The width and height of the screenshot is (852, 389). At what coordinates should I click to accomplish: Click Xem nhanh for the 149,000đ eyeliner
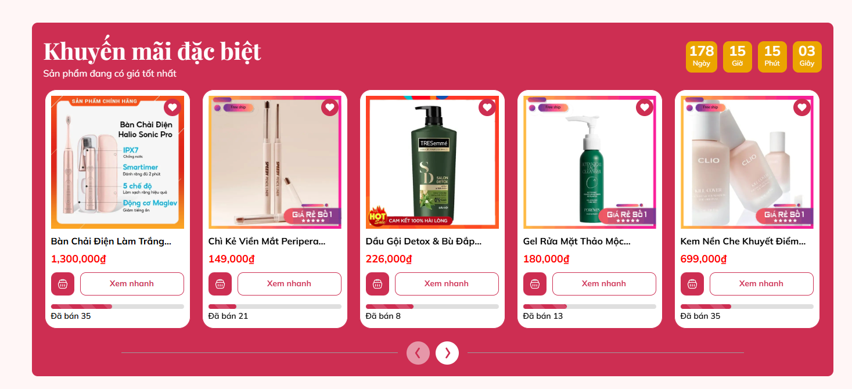(289, 284)
